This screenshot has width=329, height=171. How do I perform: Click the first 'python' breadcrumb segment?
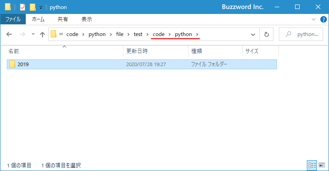(x=97, y=34)
